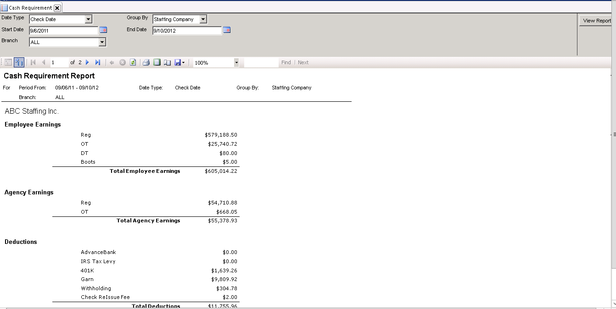Open the Branch dropdown

click(x=102, y=42)
